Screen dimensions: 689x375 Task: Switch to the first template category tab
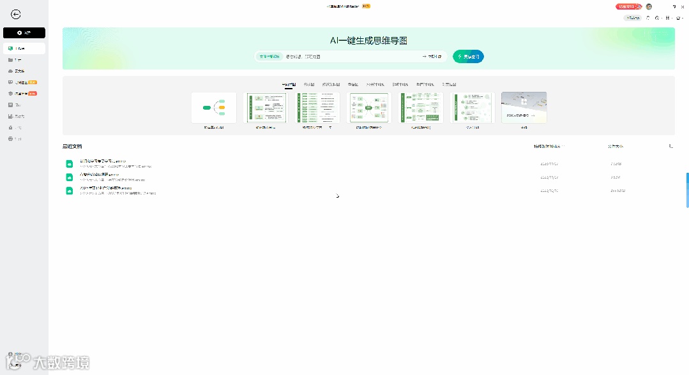coord(288,84)
